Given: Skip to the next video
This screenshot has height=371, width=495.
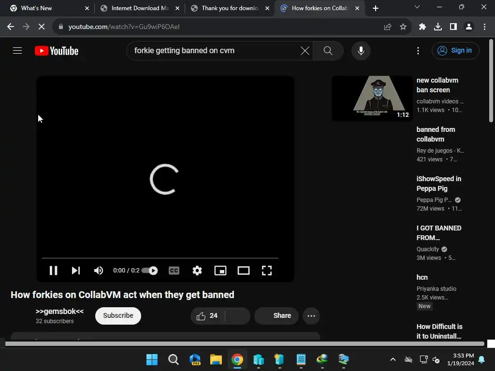Looking at the screenshot, I should tap(76, 271).
